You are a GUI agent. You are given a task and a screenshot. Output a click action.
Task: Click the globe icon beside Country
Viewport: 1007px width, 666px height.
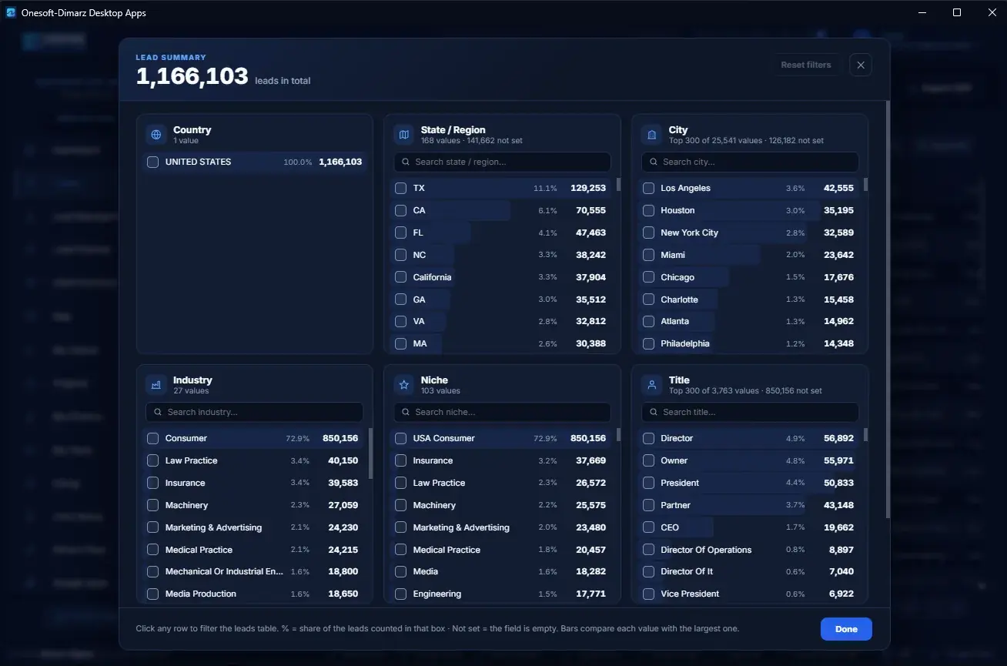click(156, 135)
